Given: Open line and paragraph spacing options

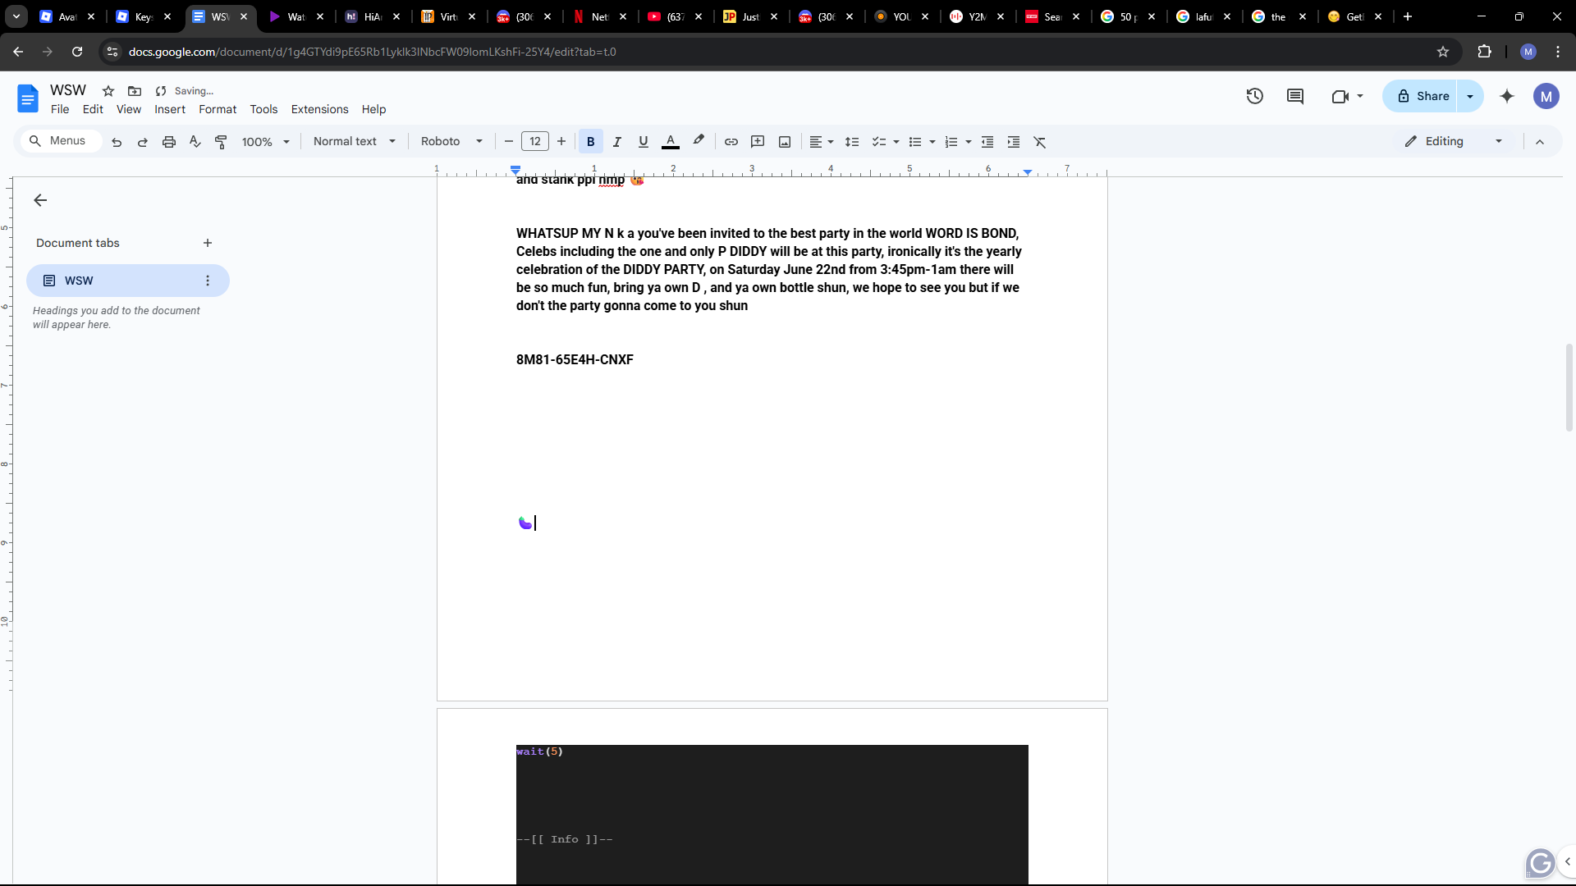Looking at the screenshot, I should (x=852, y=142).
